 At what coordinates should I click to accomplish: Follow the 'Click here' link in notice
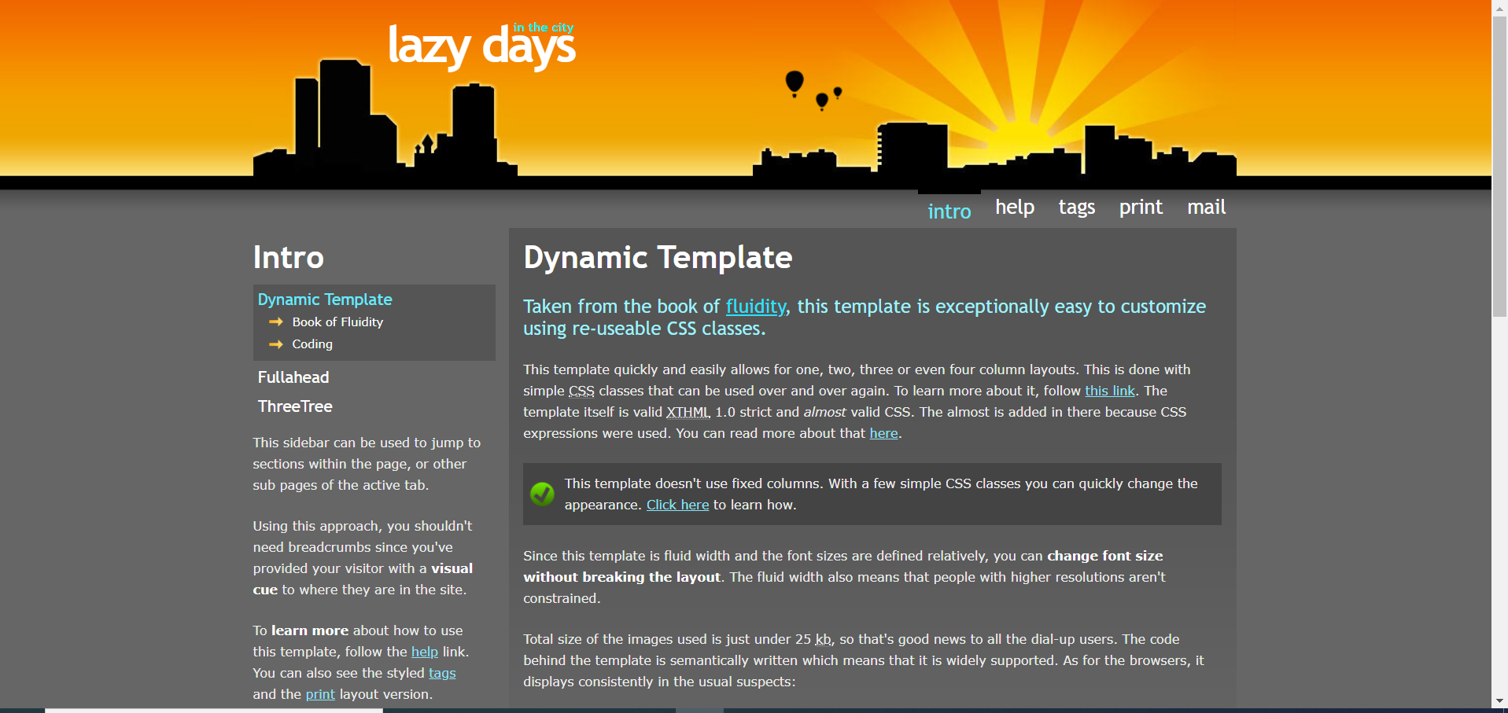click(677, 505)
